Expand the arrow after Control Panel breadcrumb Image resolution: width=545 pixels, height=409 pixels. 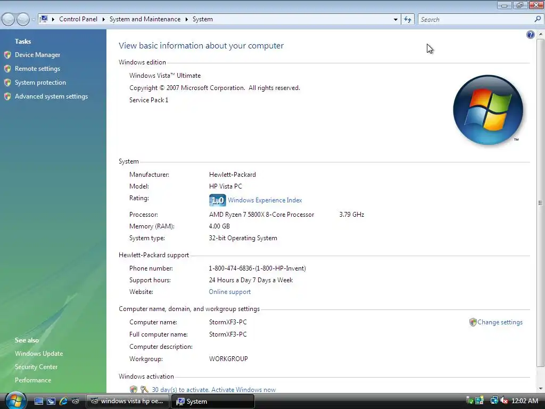coord(104,20)
